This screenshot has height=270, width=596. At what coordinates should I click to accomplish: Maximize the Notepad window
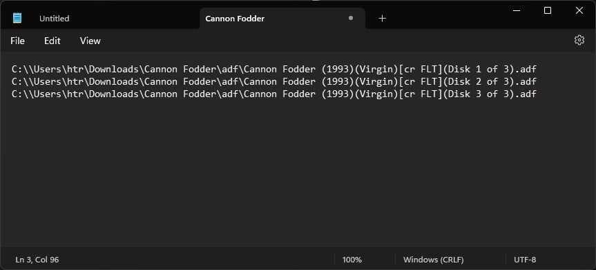(x=548, y=10)
